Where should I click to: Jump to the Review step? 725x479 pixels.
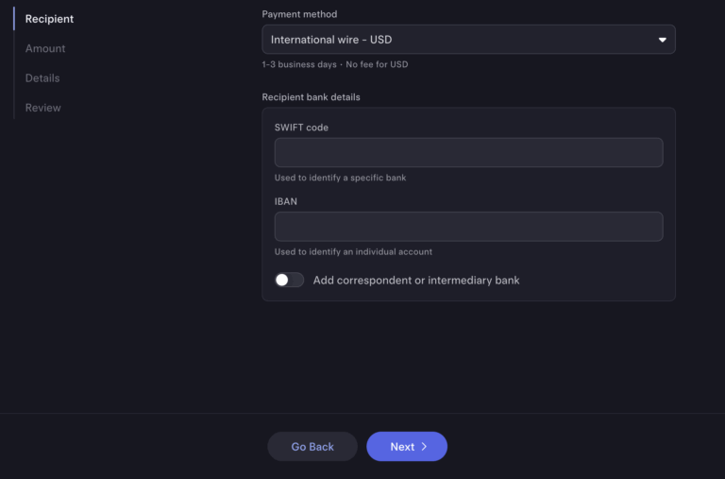[x=43, y=108]
